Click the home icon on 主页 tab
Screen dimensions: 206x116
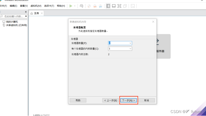pos(32,13)
